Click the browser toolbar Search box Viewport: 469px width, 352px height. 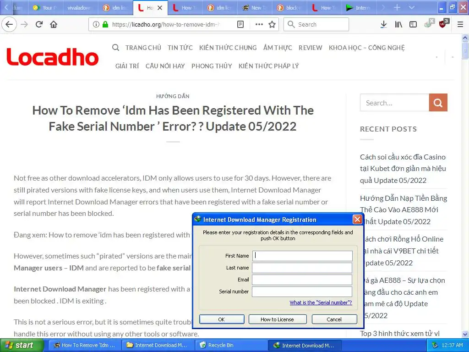pos(316,24)
